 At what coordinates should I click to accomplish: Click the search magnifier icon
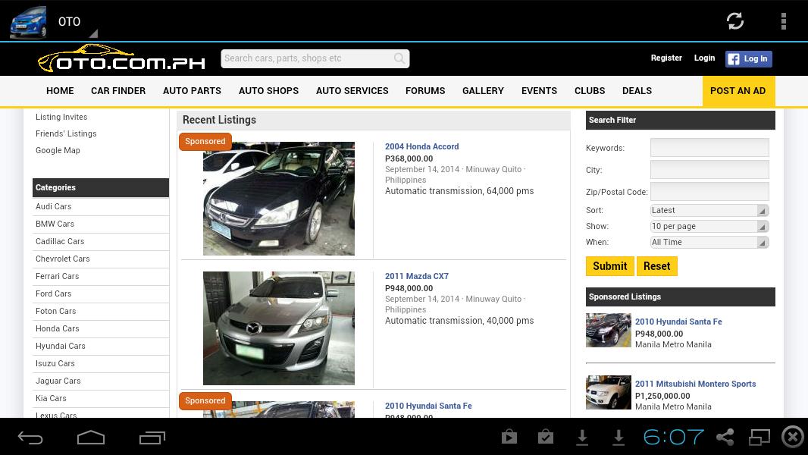(399, 58)
